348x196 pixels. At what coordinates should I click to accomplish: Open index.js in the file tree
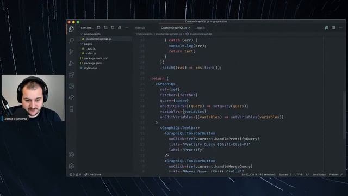coord(91,53)
